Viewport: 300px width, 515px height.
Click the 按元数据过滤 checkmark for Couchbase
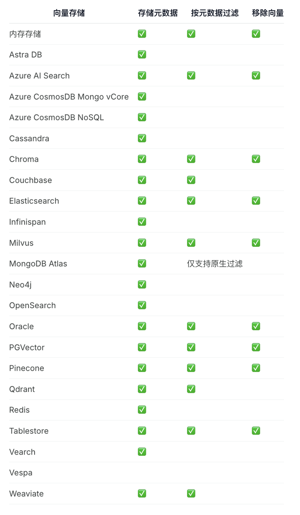click(x=191, y=180)
